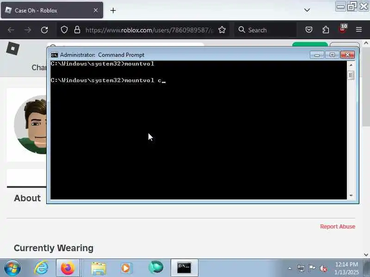This screenshot has height=277, width=370.
Task: Click the Roblox profile avatar image
Action: (x=31, y=125)
